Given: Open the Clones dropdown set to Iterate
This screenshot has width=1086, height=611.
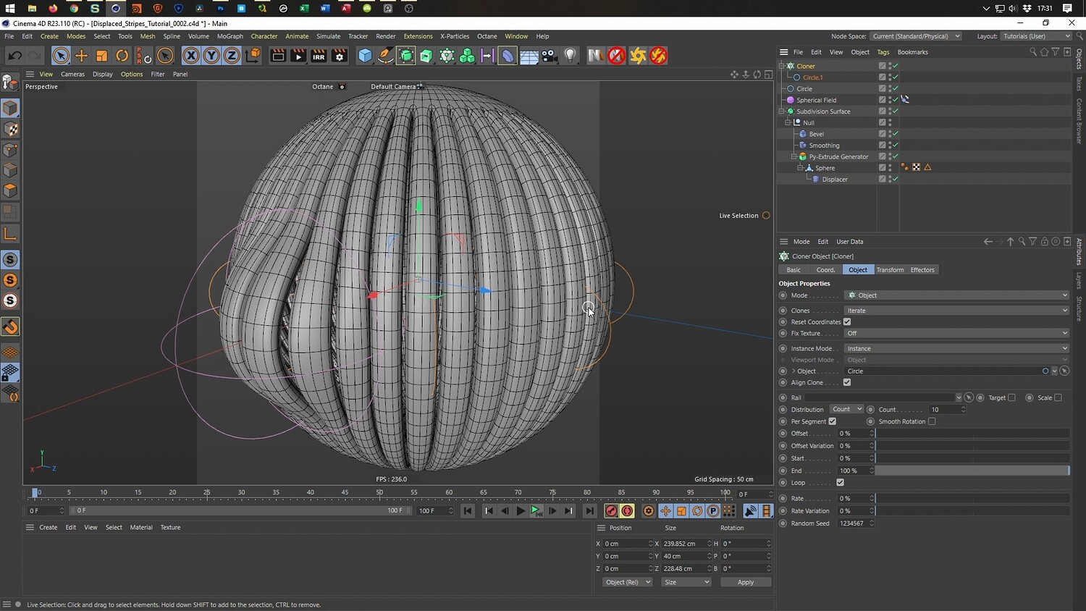Looking at the screenshot, I should coord(956,311).
